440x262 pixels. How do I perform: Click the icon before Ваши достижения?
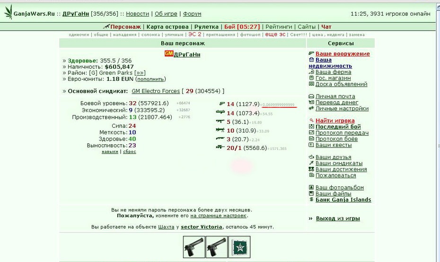(311, 169)
